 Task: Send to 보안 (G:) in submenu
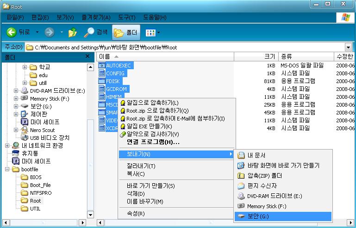pyautogui.click(x=257, y=216)
